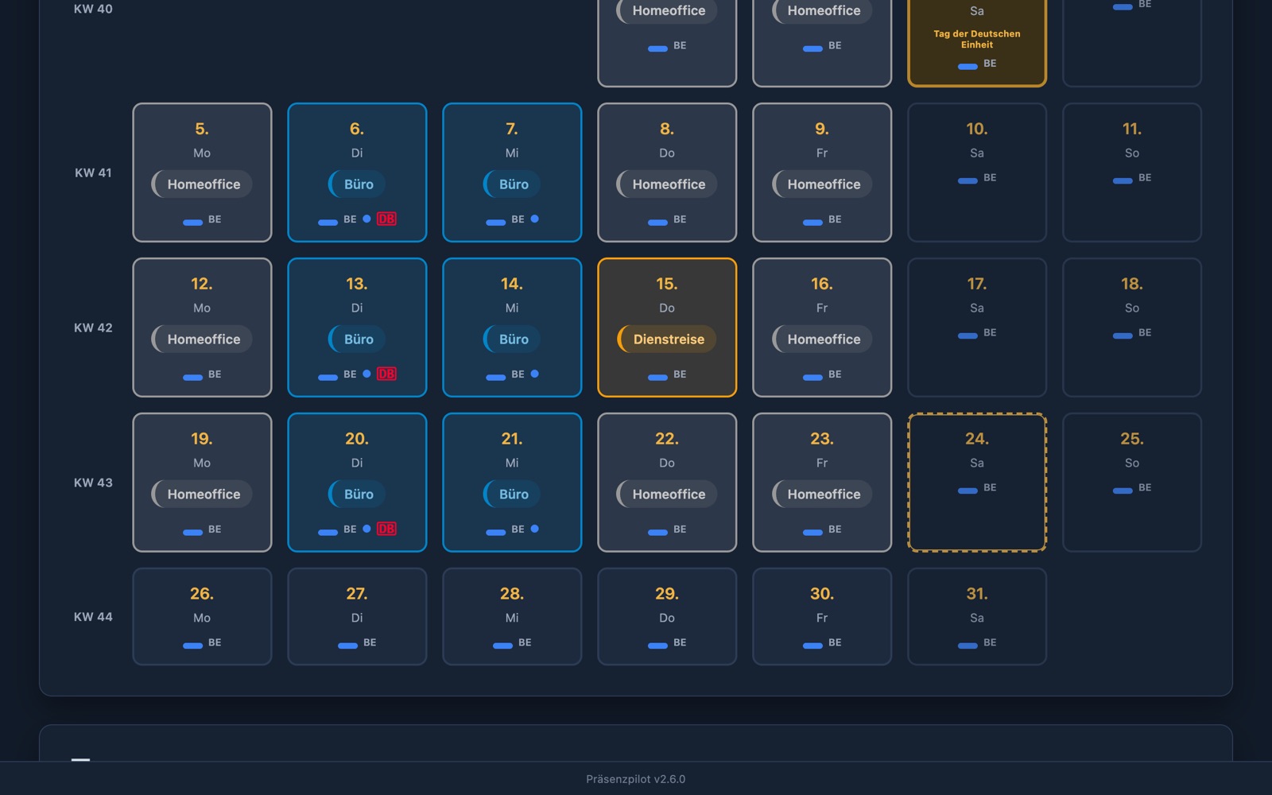Click the Homeoffice pill on Monday 12.

tap(202, 339)
